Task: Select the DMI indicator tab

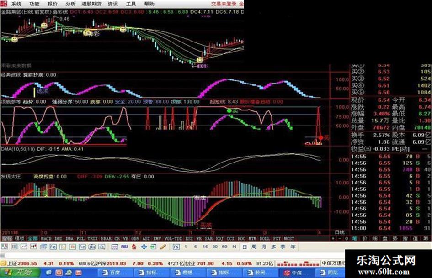Action: coord(59,239)
